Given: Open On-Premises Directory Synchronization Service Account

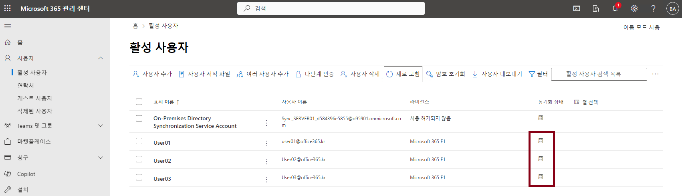Looking at the screenshot, I should point(195,122).
